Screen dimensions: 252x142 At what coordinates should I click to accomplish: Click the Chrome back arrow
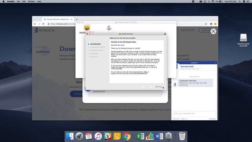pyautogui.click(x=35, y=24)
